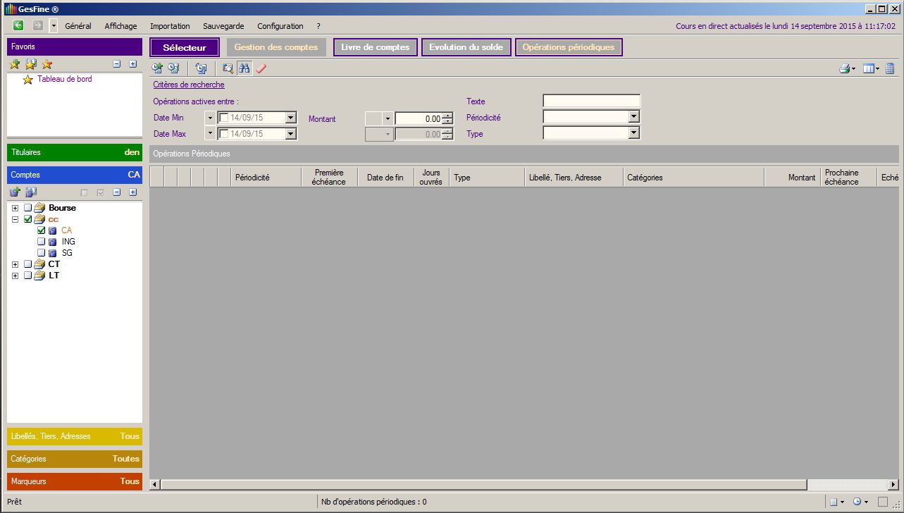Click the first star icon in Favoris toolbar
The height and width of the screenshot is (513, 904).
pos(15,64)
